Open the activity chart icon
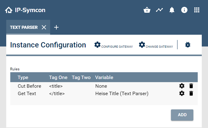Image resolution: width=208 pixels, height=128 pixels. [x=159, y=10]
